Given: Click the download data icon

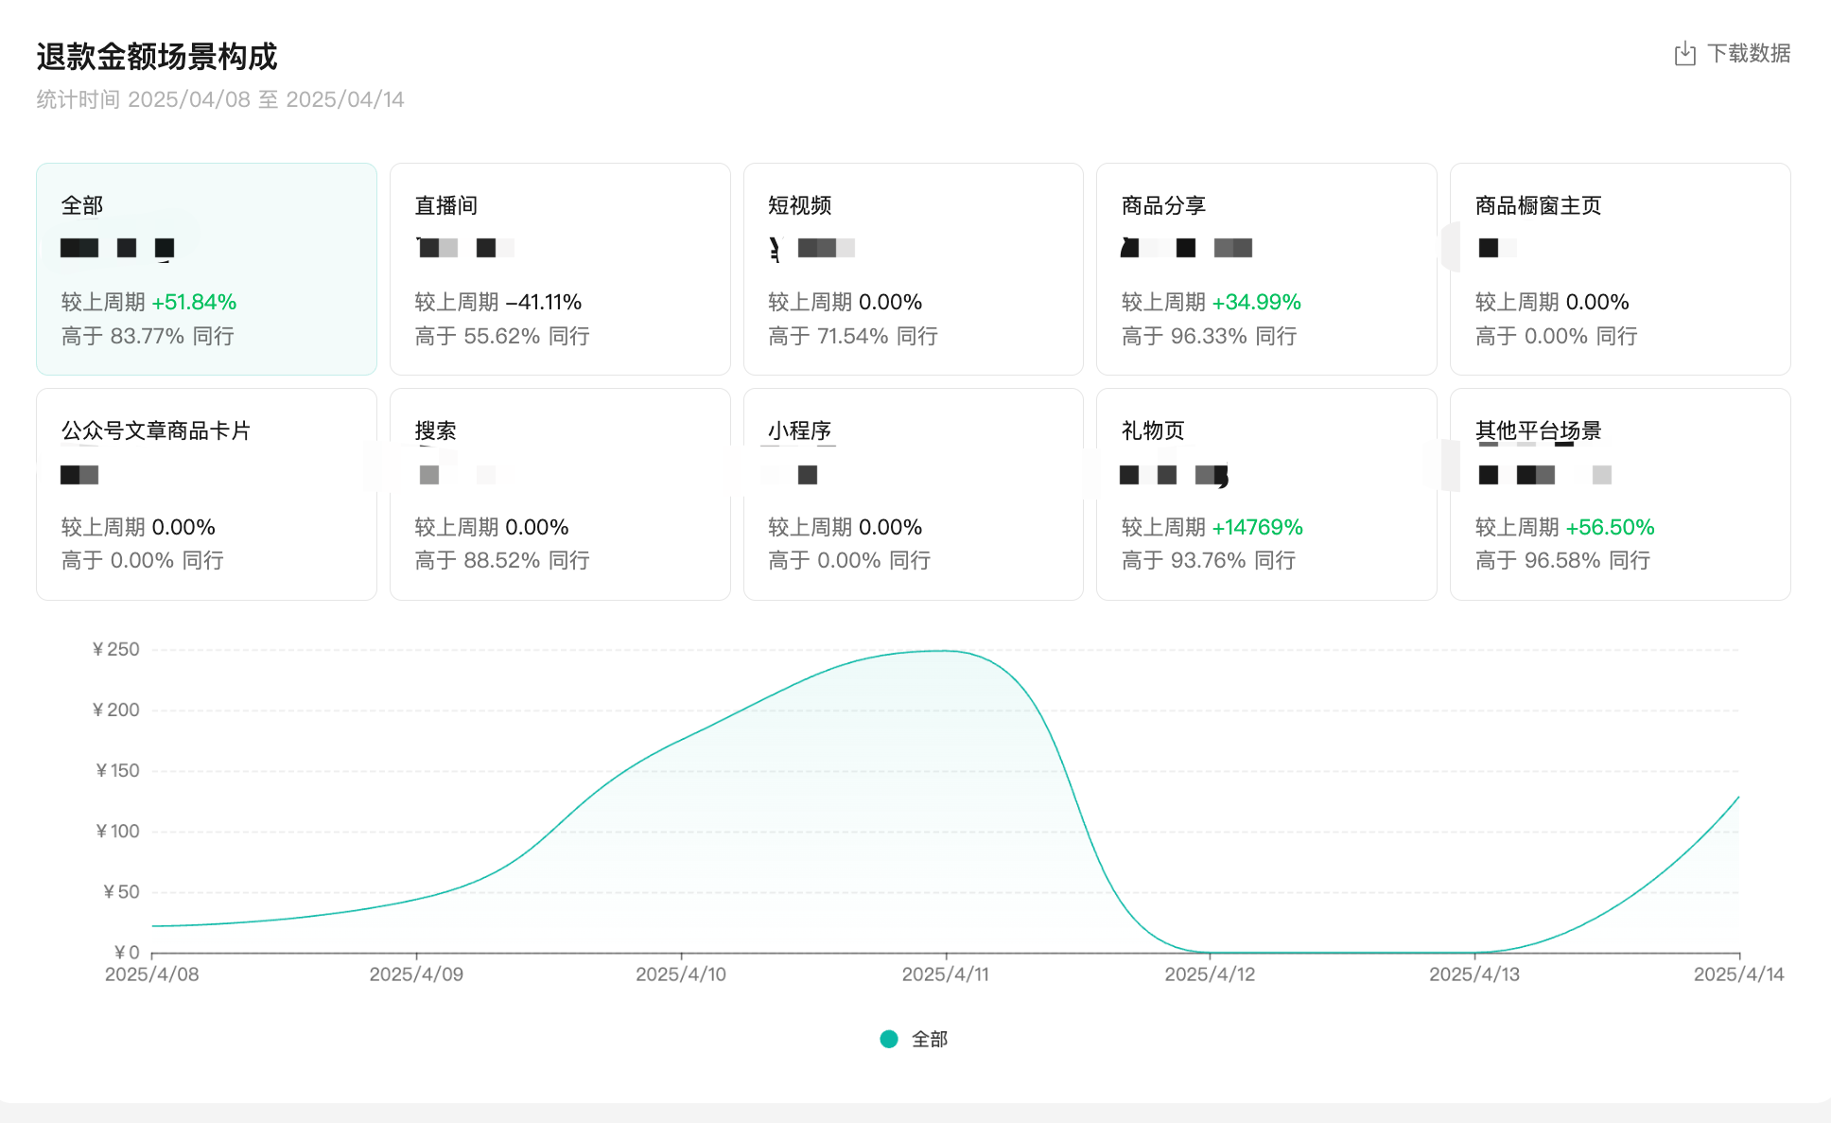Looking at the screenshot, I should pyautogui.click(x=1684, y=54).
